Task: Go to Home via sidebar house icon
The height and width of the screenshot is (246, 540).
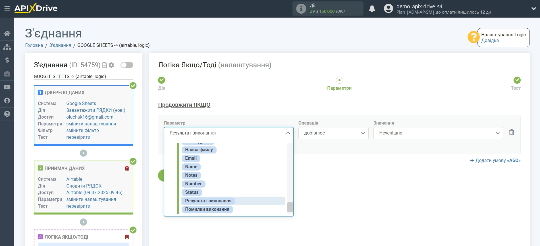Action: [7, 33]
